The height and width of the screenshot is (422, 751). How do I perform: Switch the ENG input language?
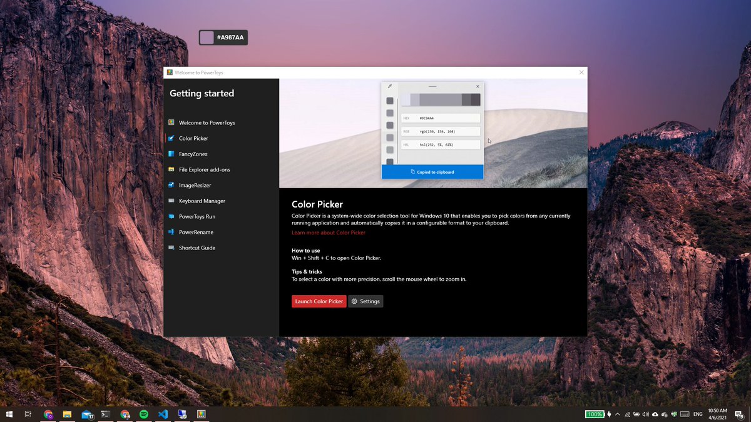[698, 414]
